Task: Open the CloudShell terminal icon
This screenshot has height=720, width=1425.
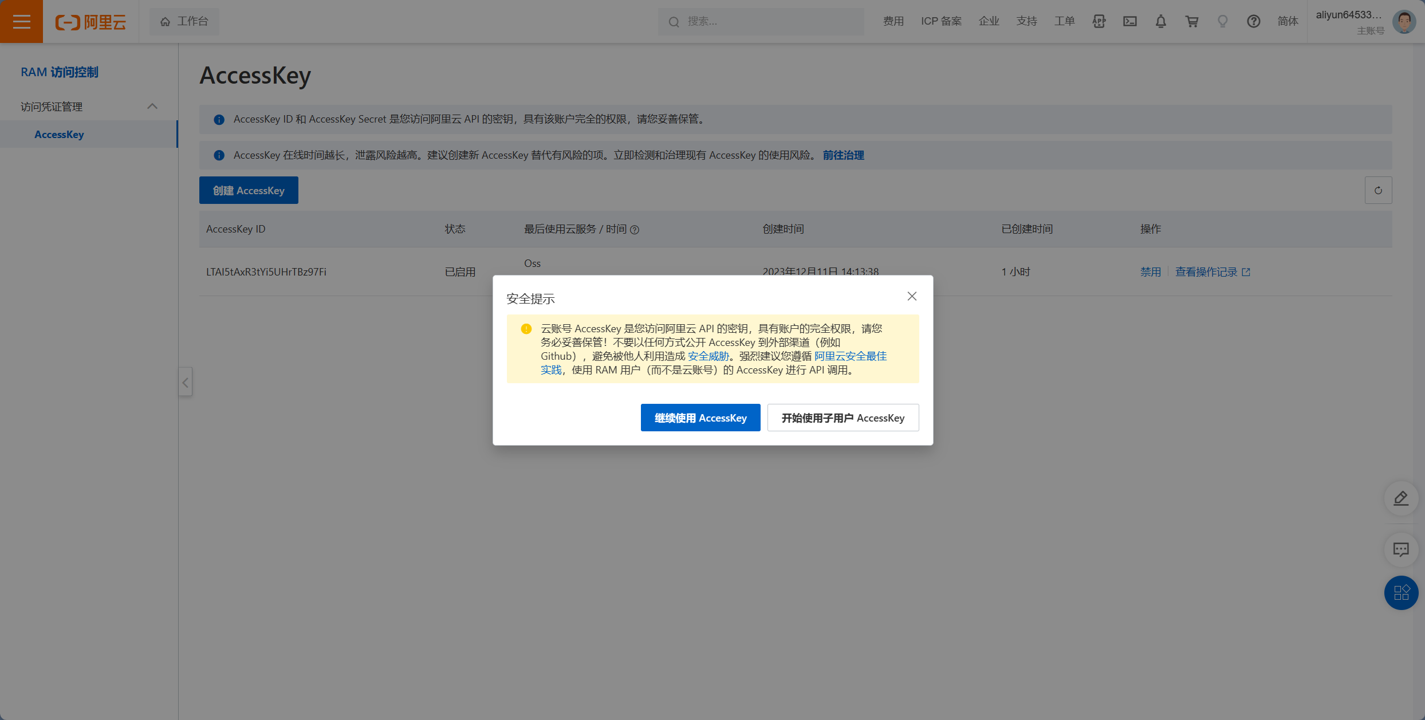Action: (1129, 21)
